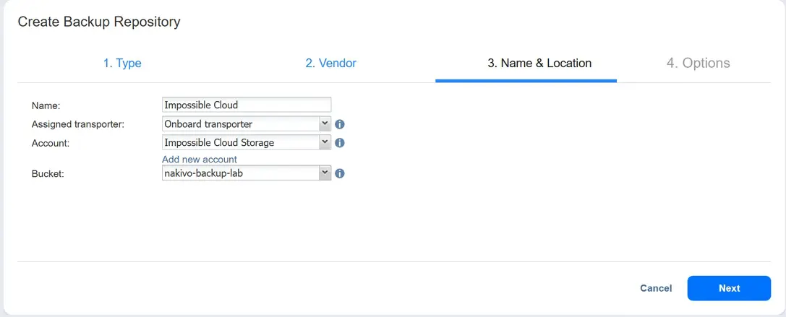This screenshot has width=786, height=317.
Task: Follow the Add new account link
Action: click(x=200, y=160)
